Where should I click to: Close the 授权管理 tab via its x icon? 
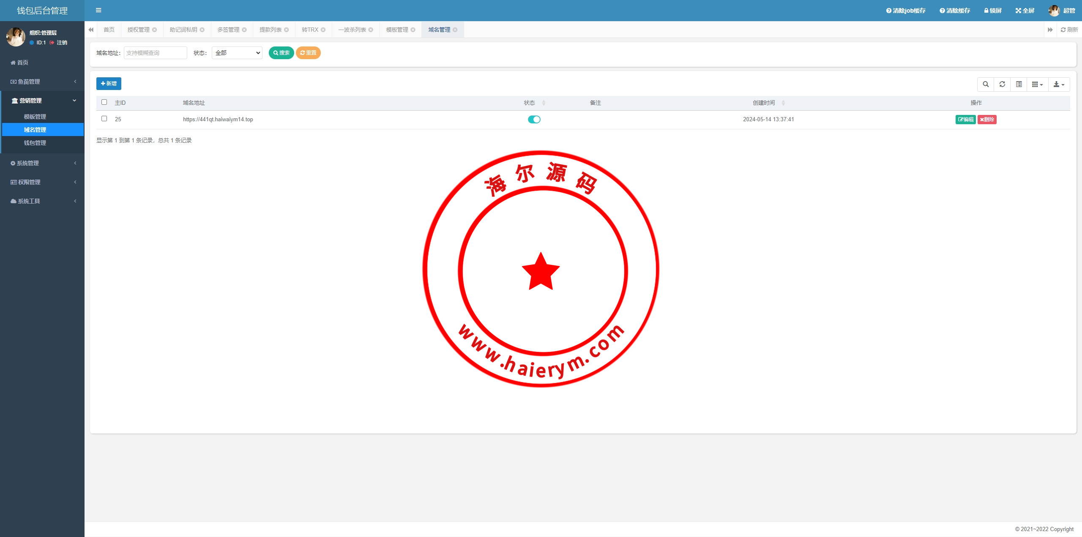tap(155, 30)
